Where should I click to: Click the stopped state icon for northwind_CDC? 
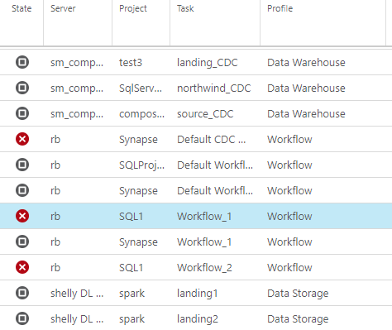click(x=22, y=88)
